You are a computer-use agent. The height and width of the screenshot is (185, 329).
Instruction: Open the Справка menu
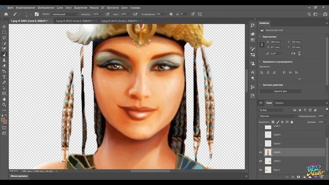click(x=135, y=8)
